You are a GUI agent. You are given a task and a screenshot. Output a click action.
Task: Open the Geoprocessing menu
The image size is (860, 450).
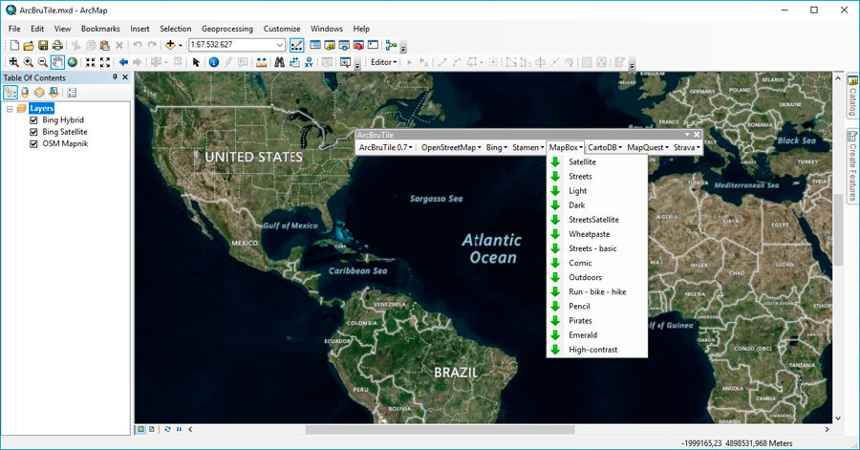coord(227,29)
